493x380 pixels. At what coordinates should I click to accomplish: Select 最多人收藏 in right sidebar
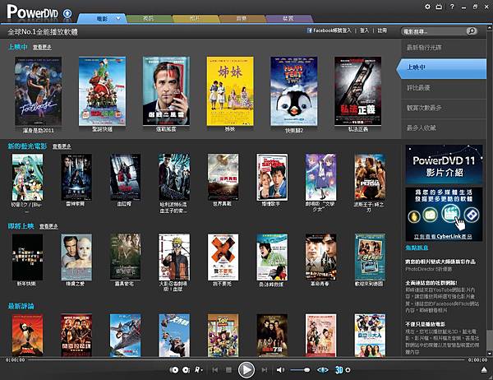444,127
